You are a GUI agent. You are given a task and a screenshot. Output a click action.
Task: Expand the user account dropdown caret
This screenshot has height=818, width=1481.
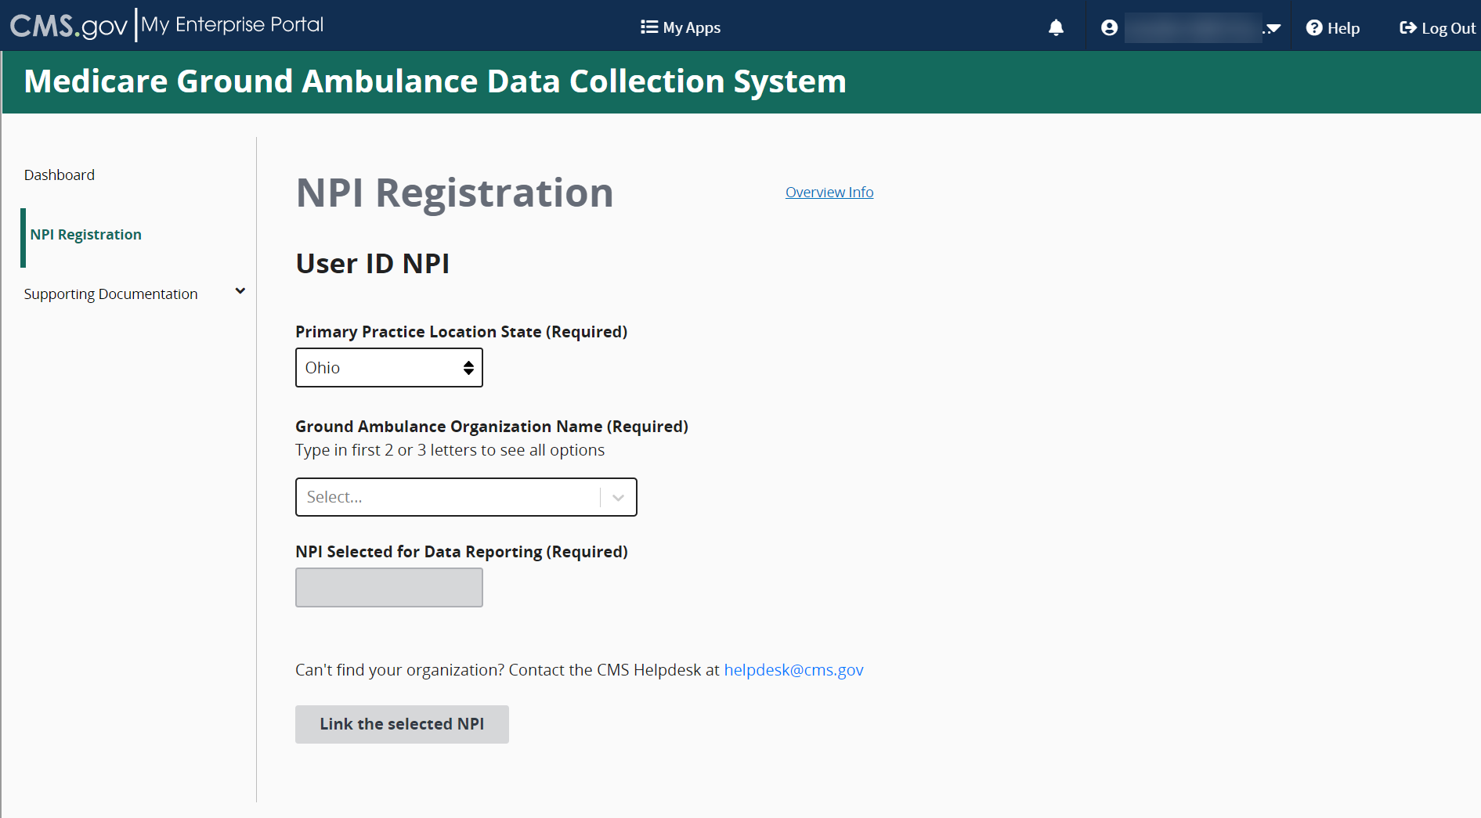point(1273,28)
